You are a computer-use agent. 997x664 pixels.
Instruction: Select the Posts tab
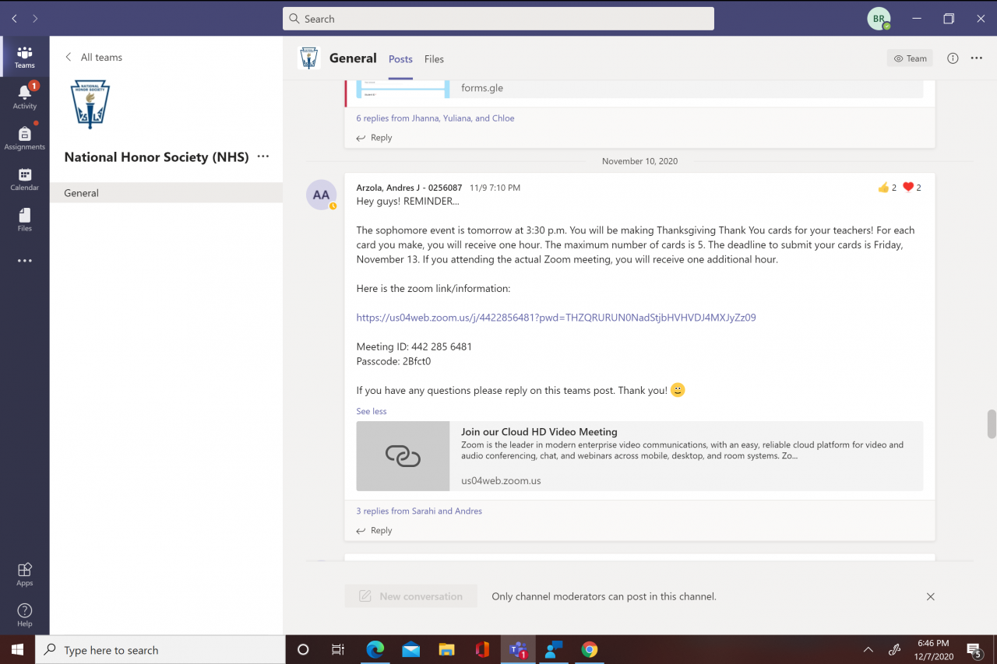(400, 59)
